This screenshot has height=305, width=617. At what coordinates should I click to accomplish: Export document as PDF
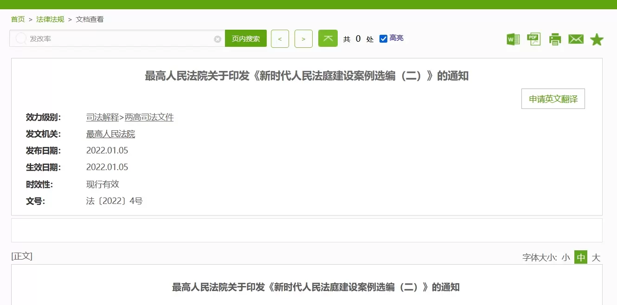pyautogui.click(x=533, y=39)
